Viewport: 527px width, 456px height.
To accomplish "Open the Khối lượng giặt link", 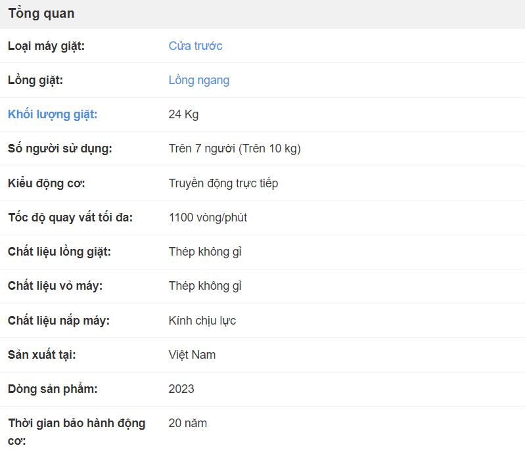I will point(53,114).
